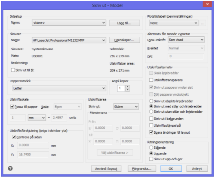The width and height of the screenshot is (214, 177).
Task: Open printer Egenskaper... button
Action: 124,40
